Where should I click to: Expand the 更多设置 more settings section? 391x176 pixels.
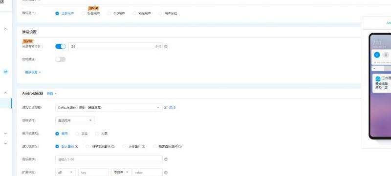(33, 72)
